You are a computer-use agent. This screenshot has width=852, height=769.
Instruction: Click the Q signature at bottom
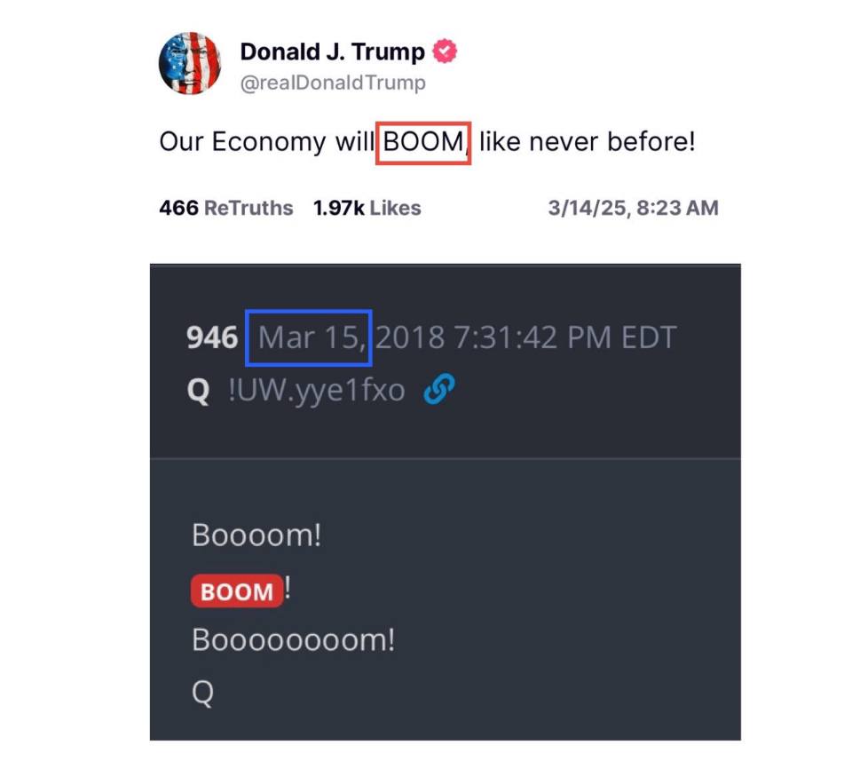click(202, 693)
